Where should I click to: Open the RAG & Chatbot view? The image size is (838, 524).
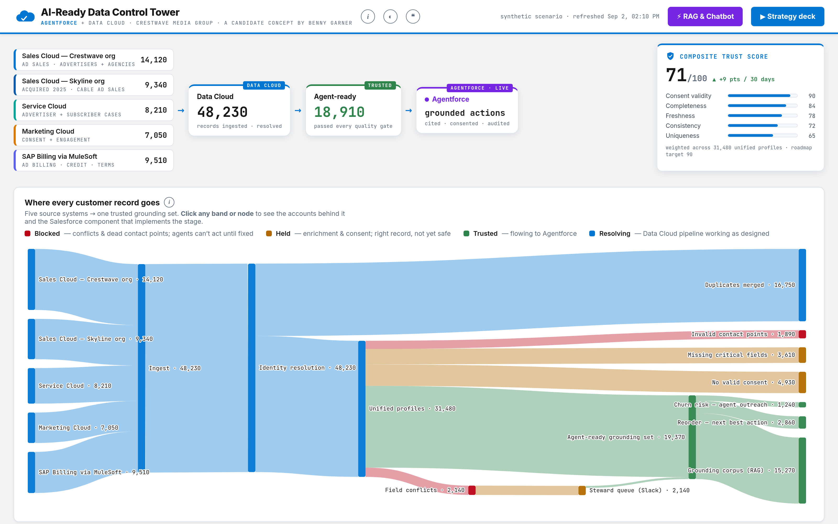705,16
